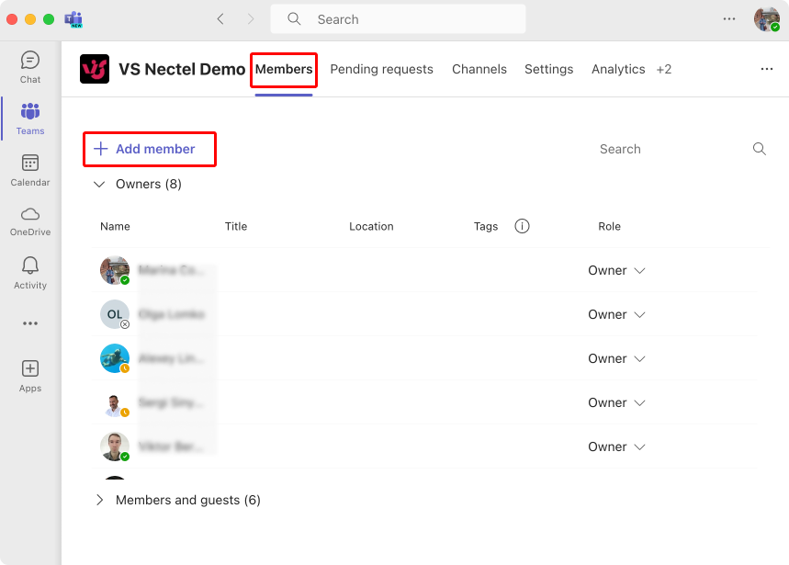Viewport: 789px width, 565px height.
Task: Open the Activity bell in sidebar
Action: coord(30,273)
